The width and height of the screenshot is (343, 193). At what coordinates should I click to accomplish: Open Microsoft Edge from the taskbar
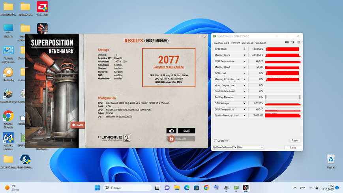coord(187,188)
